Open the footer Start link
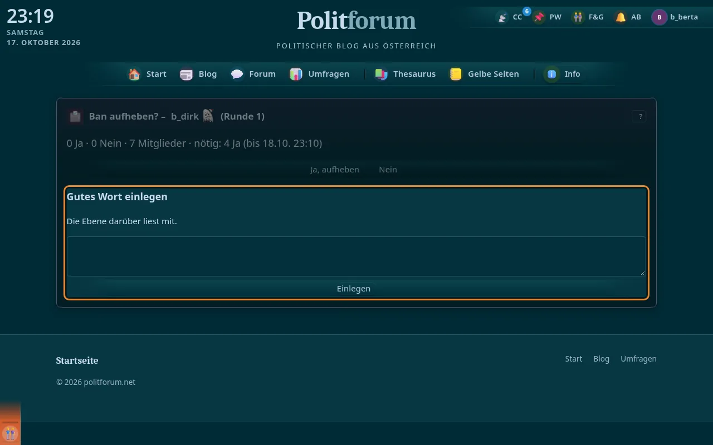This screenshot has height=445, width=713. pos(574,359)
